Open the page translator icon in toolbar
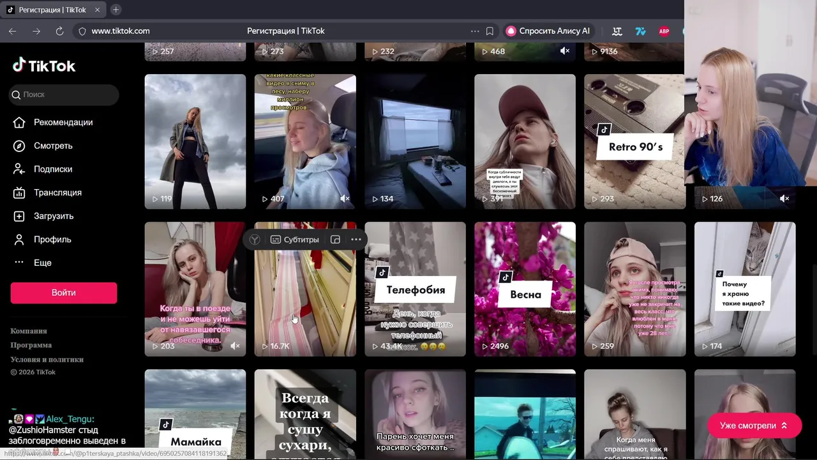This screenshot has height=460, width=817. 617,31
